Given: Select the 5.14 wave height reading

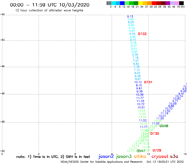Looking at the screenshot, I should click(x=132, y=28).
